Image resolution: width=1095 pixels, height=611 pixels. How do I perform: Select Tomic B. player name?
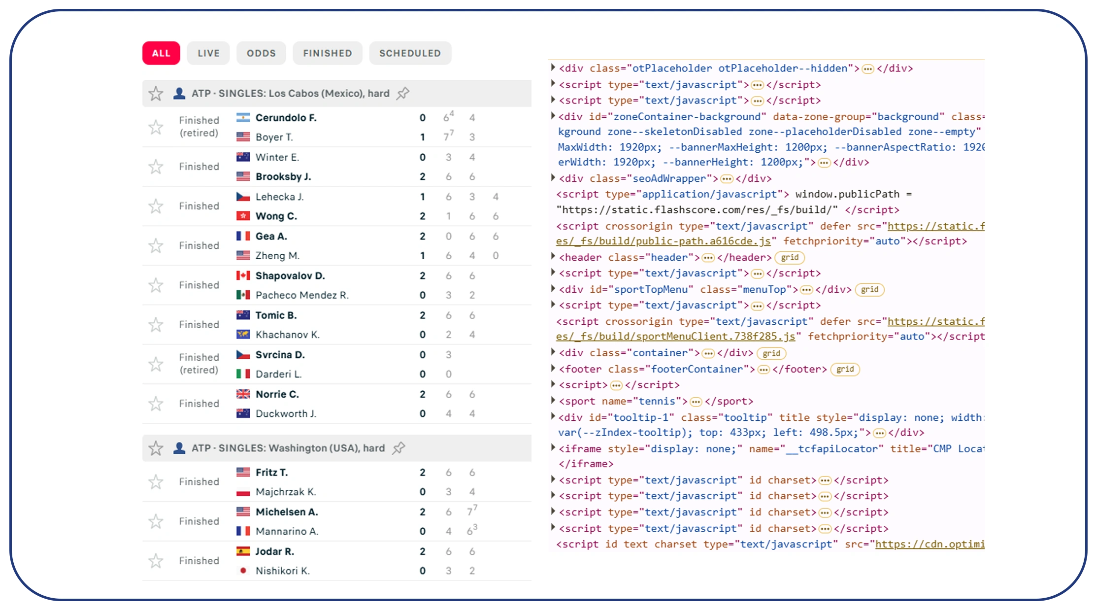tap(276, 315)
